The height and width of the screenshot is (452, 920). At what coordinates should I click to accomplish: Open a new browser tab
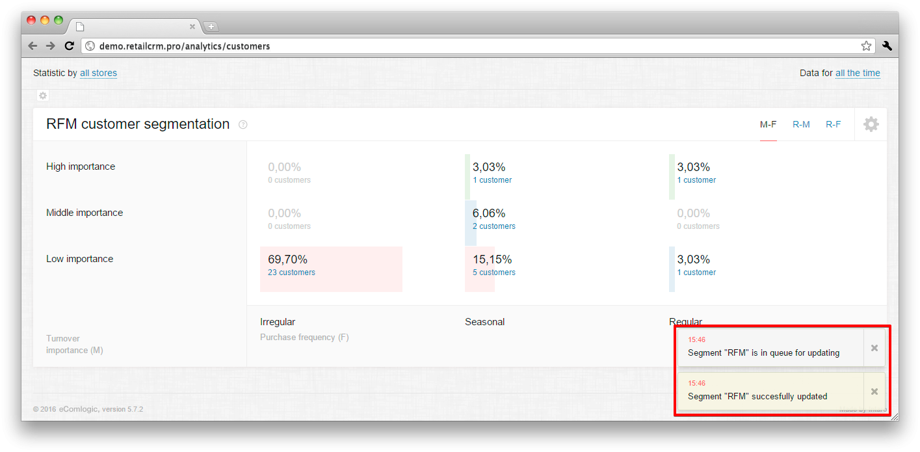(211, 27)
